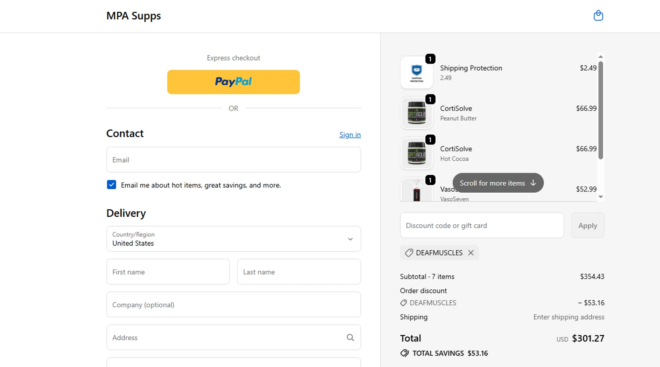Click the quantity badge on VasoSeven
This screenshot has width=660, height=367.
pyautogui.click(x=430, y=180)
